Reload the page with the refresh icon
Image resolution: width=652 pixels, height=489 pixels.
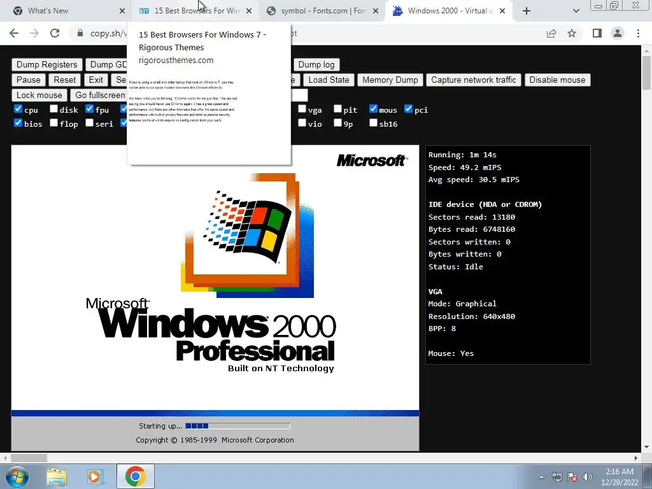tap(55, 33)
